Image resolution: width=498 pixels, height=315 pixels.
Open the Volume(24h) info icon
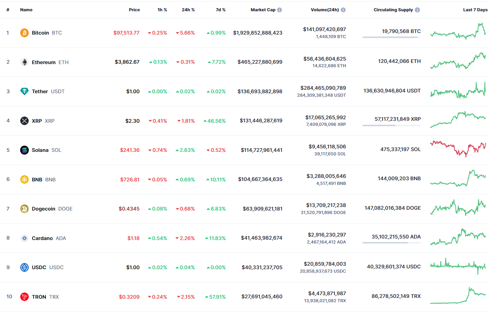(x=343, y=10)
